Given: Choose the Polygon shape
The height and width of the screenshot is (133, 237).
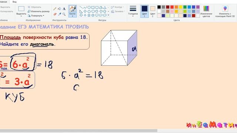Looking at the screenshot, I should [101, 7].
